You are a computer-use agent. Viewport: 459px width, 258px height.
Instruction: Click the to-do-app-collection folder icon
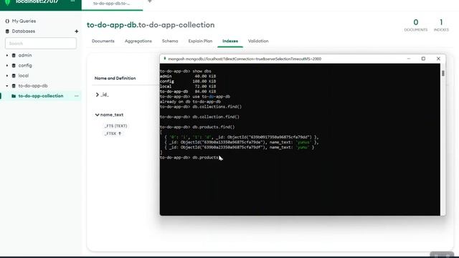[x=14, y=96]
